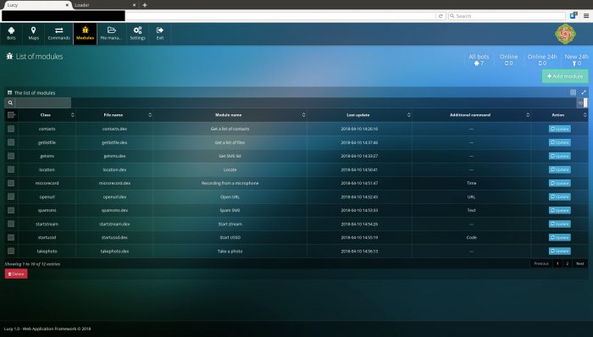Check the getlistfile module checkbox
The image size is (593, 337).
[11, 142]
